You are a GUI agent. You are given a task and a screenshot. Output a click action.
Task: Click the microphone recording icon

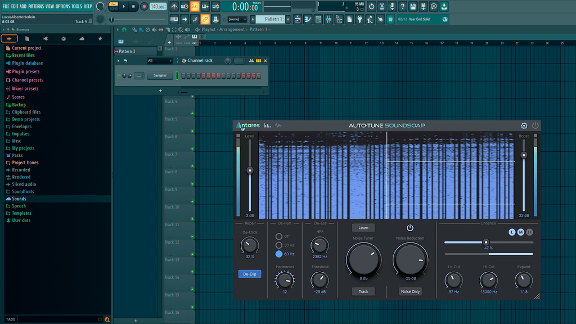[x=392, y=6]
